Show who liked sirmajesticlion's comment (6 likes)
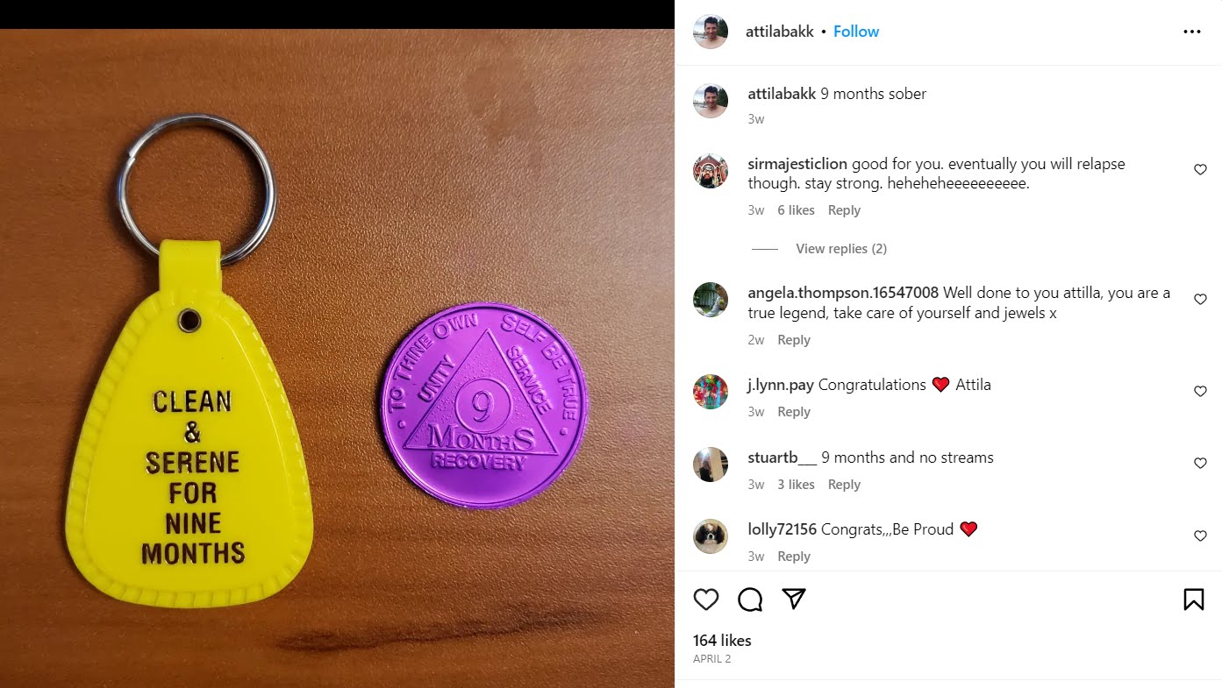This screenshot has width=1222, height=688. pos(796,210)
